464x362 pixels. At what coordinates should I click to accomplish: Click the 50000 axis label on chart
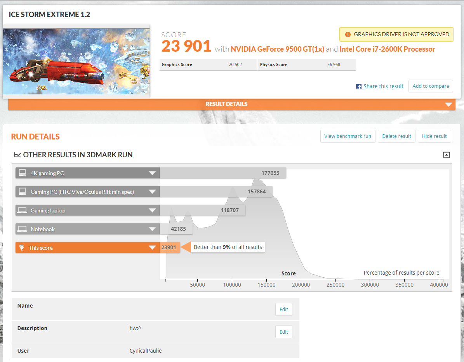pyautogui.click(x=197, y=285)
